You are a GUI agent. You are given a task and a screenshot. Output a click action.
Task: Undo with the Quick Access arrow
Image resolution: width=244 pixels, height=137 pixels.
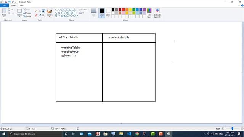click(9, 2)
